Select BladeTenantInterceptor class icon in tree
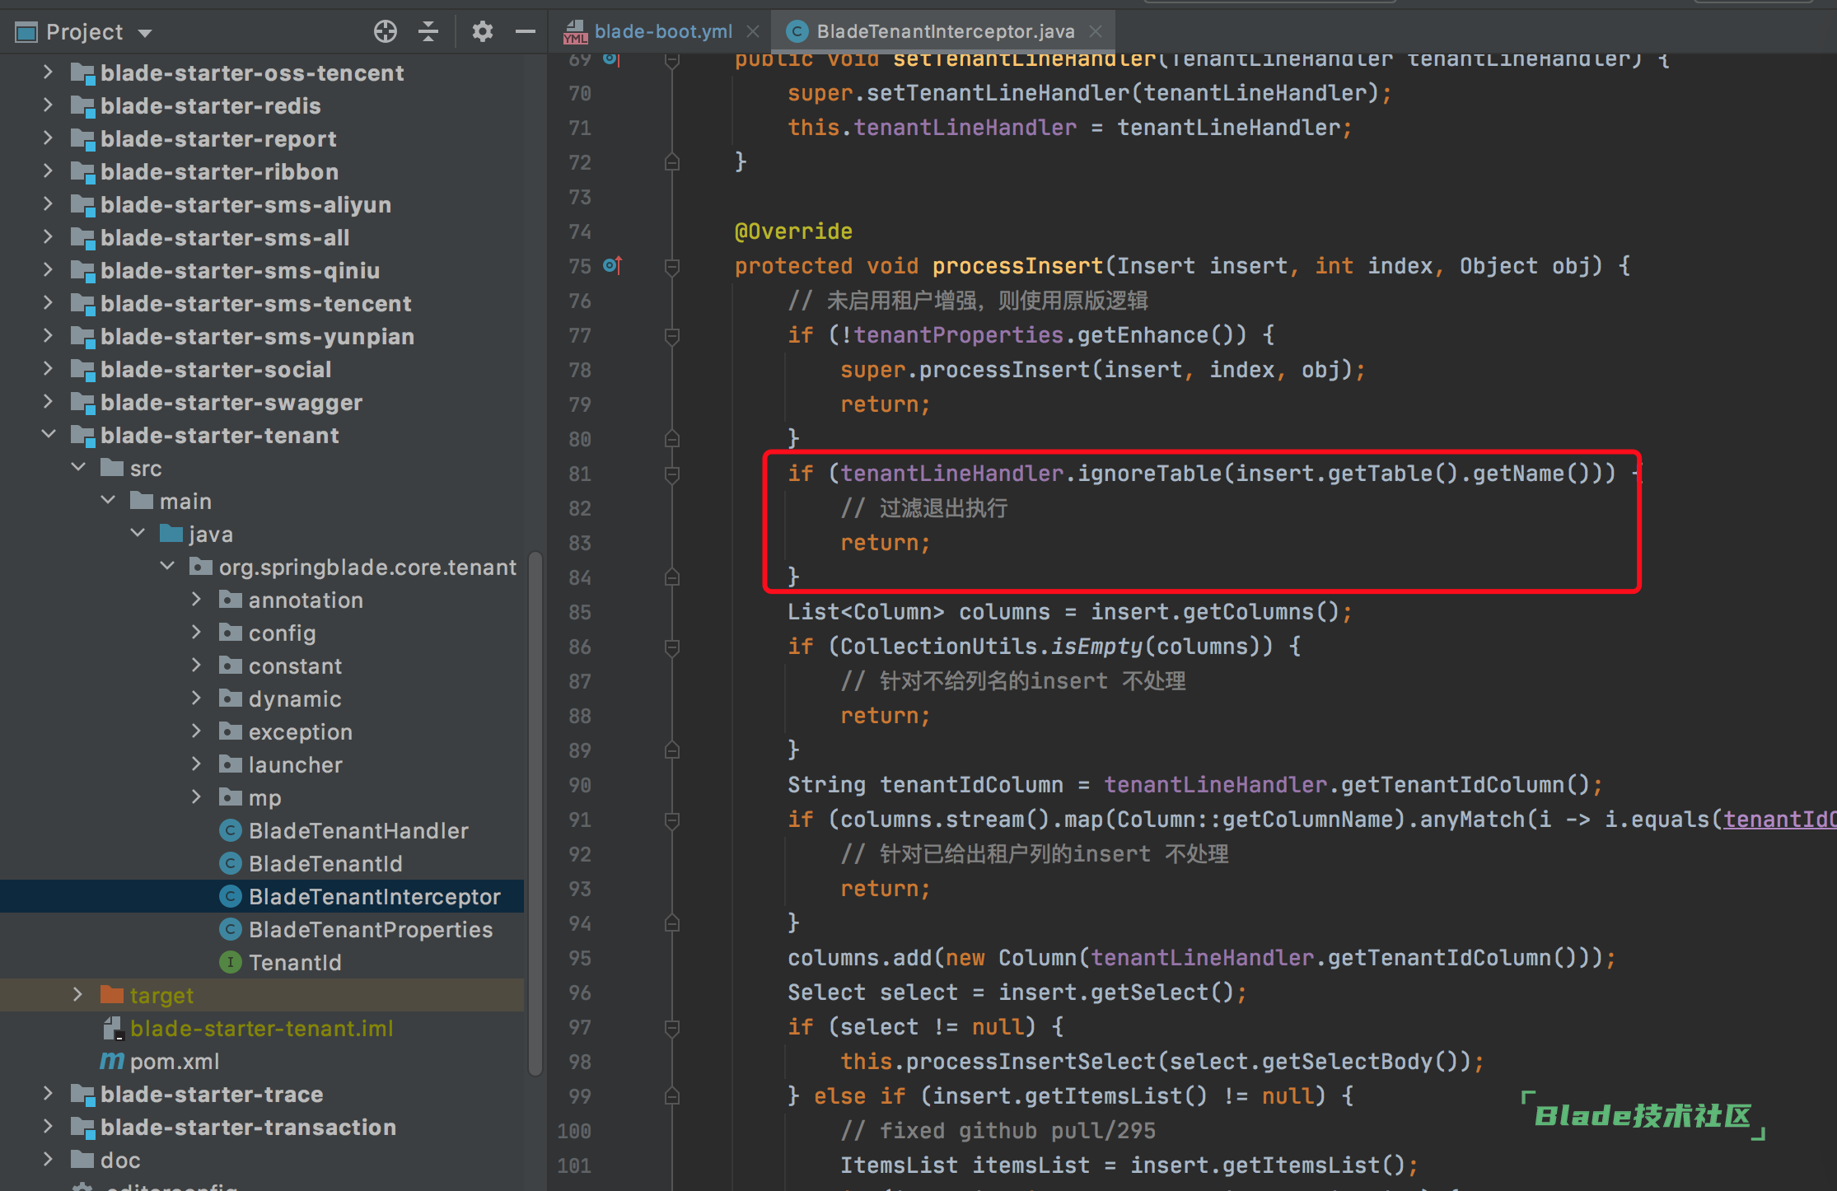The image size is (1837, 1191). (x=231, y=896)
